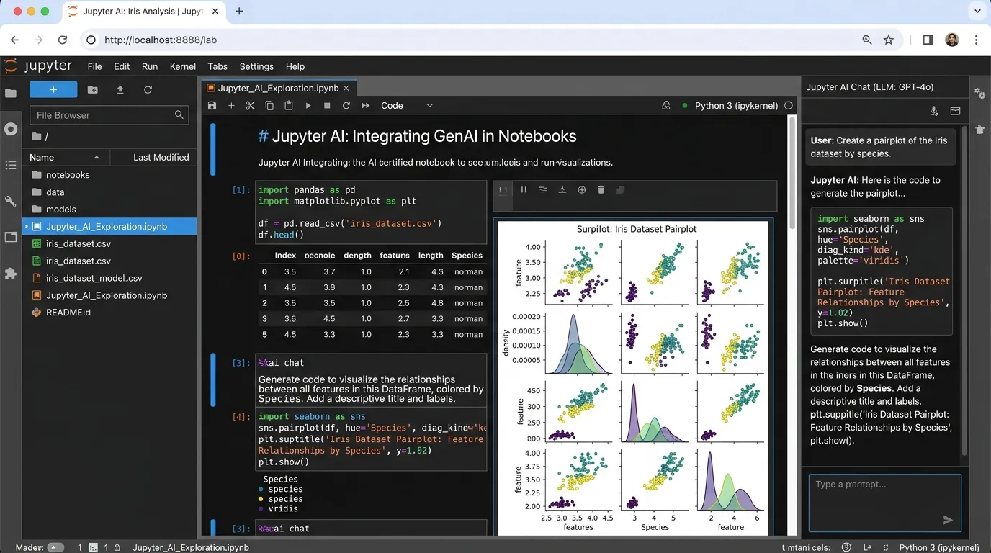Screen dimensions: 991x553
Task: Click the File Browser filter search field
Action: tap(109, 115)
